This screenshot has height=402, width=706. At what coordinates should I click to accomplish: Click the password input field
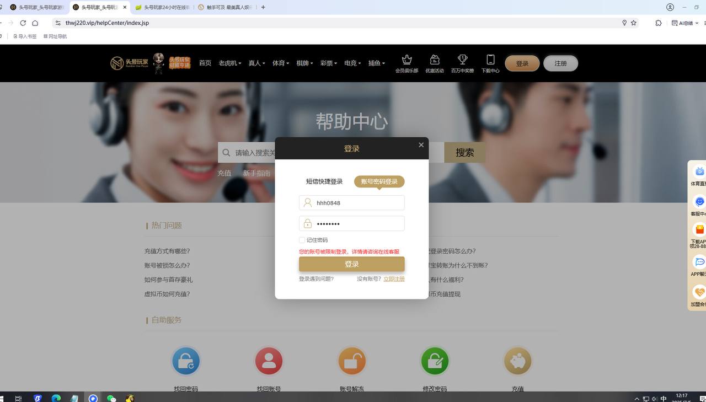[359, 223]
